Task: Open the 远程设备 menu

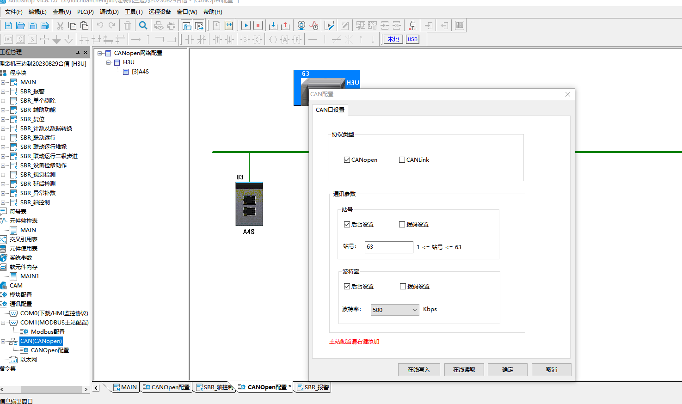Action: coord(160,12)
